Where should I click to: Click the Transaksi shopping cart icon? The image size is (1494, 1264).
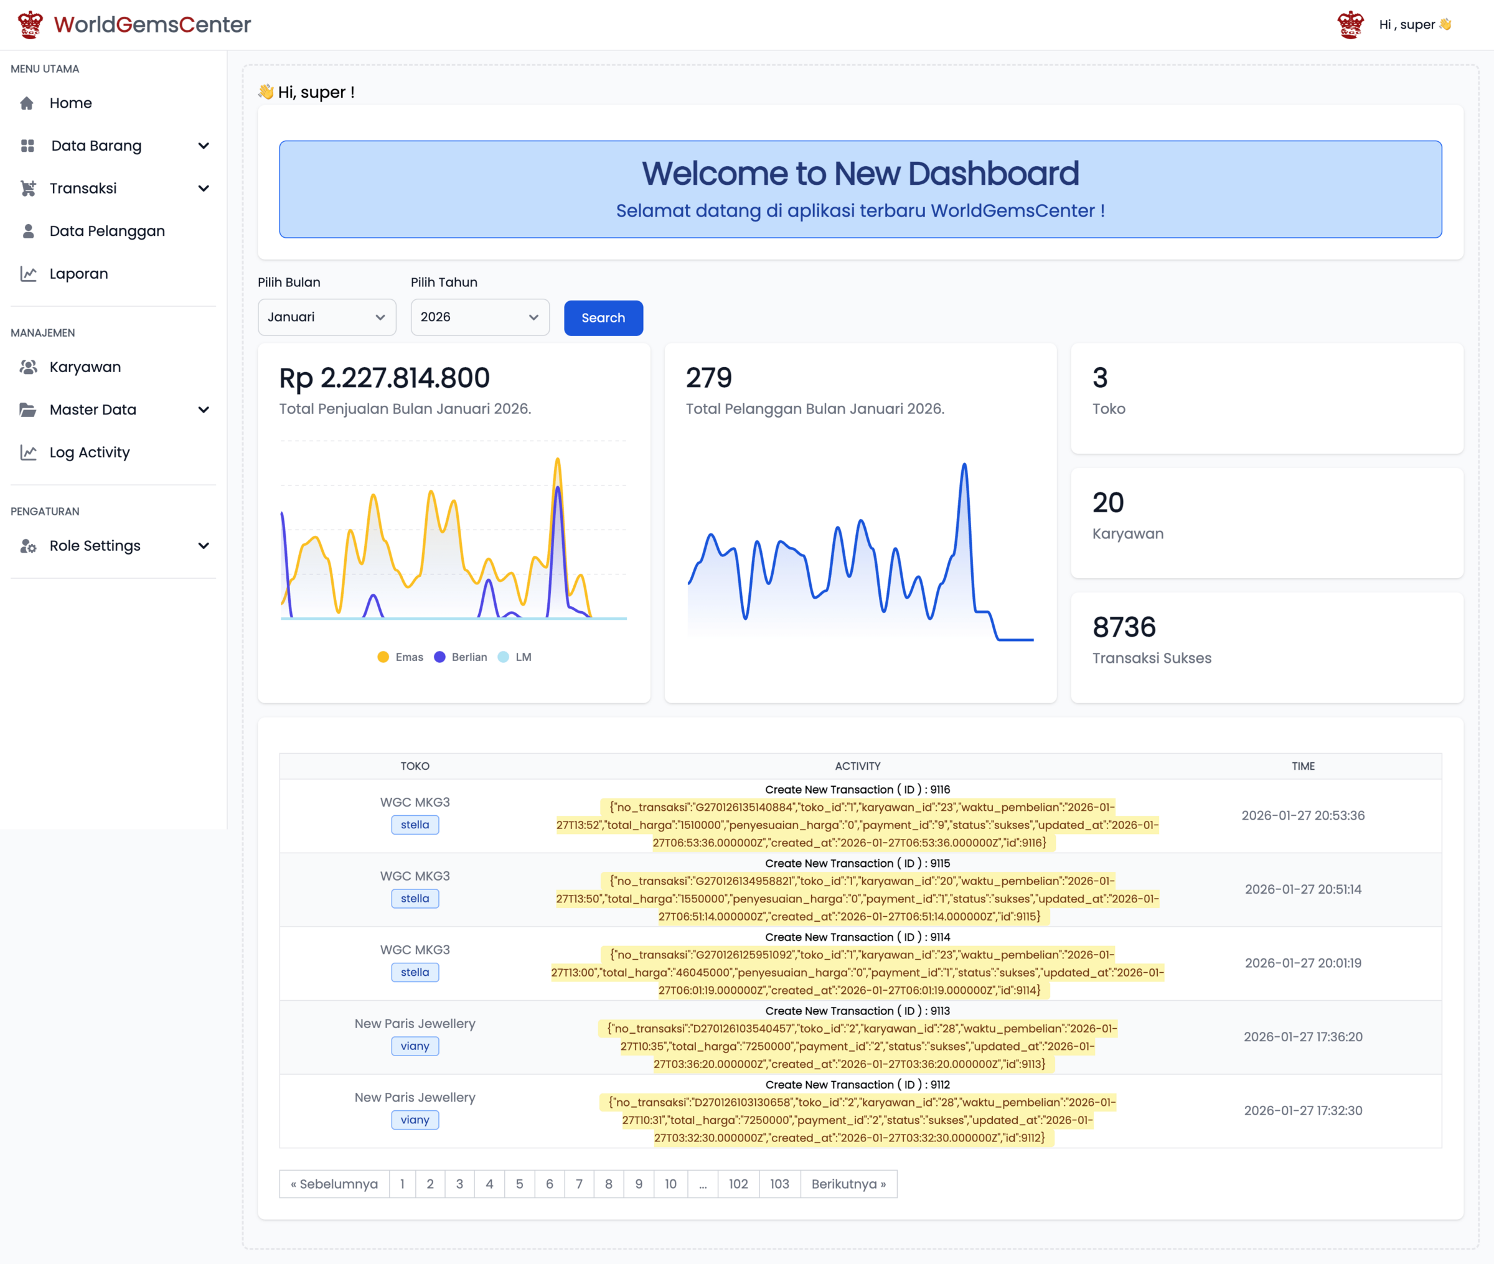(x=28, y=189)
